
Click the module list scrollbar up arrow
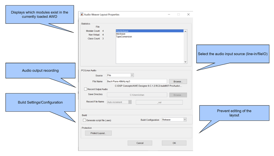coord(185,31)
